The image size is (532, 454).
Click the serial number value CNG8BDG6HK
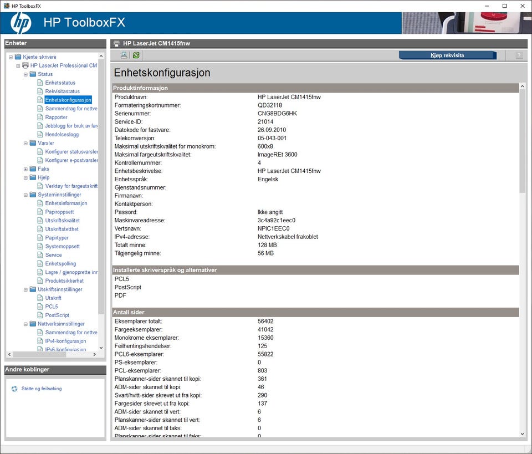[x=277, y=113]
